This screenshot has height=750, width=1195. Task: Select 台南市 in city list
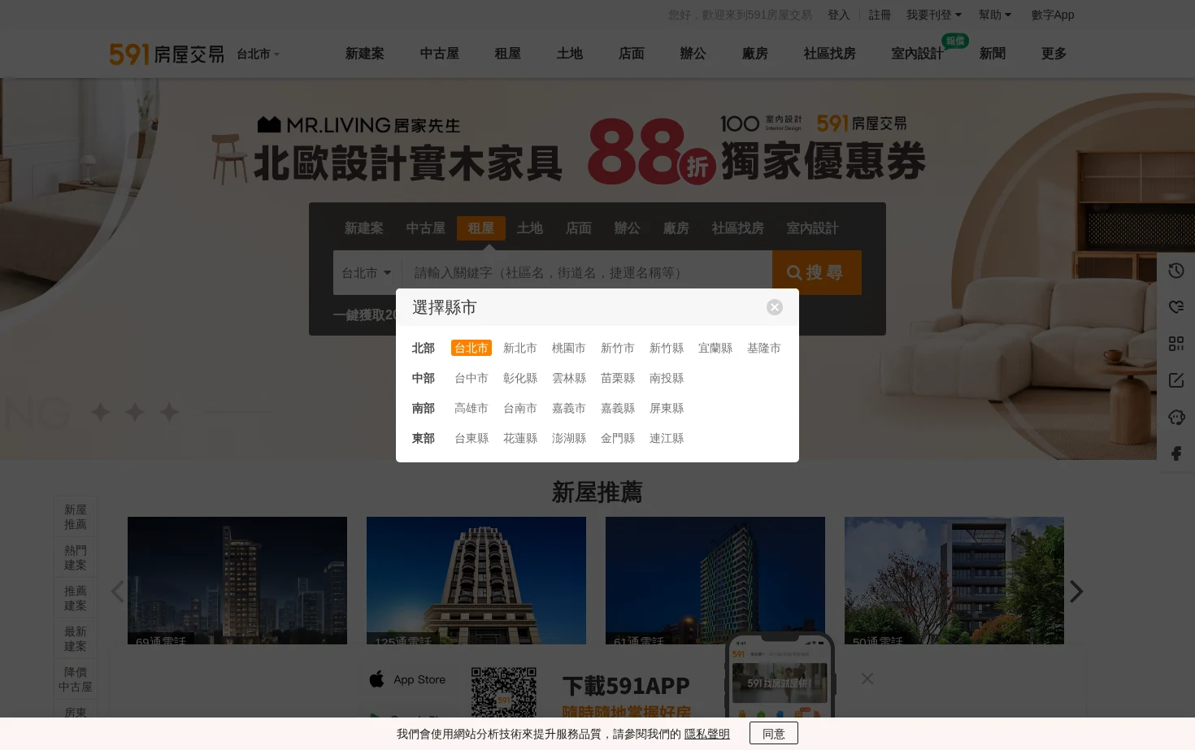(520, 408)
